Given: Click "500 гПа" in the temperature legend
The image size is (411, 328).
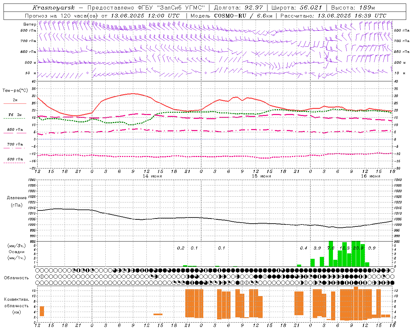Looking at the screenshot, I should pos(15,159).
